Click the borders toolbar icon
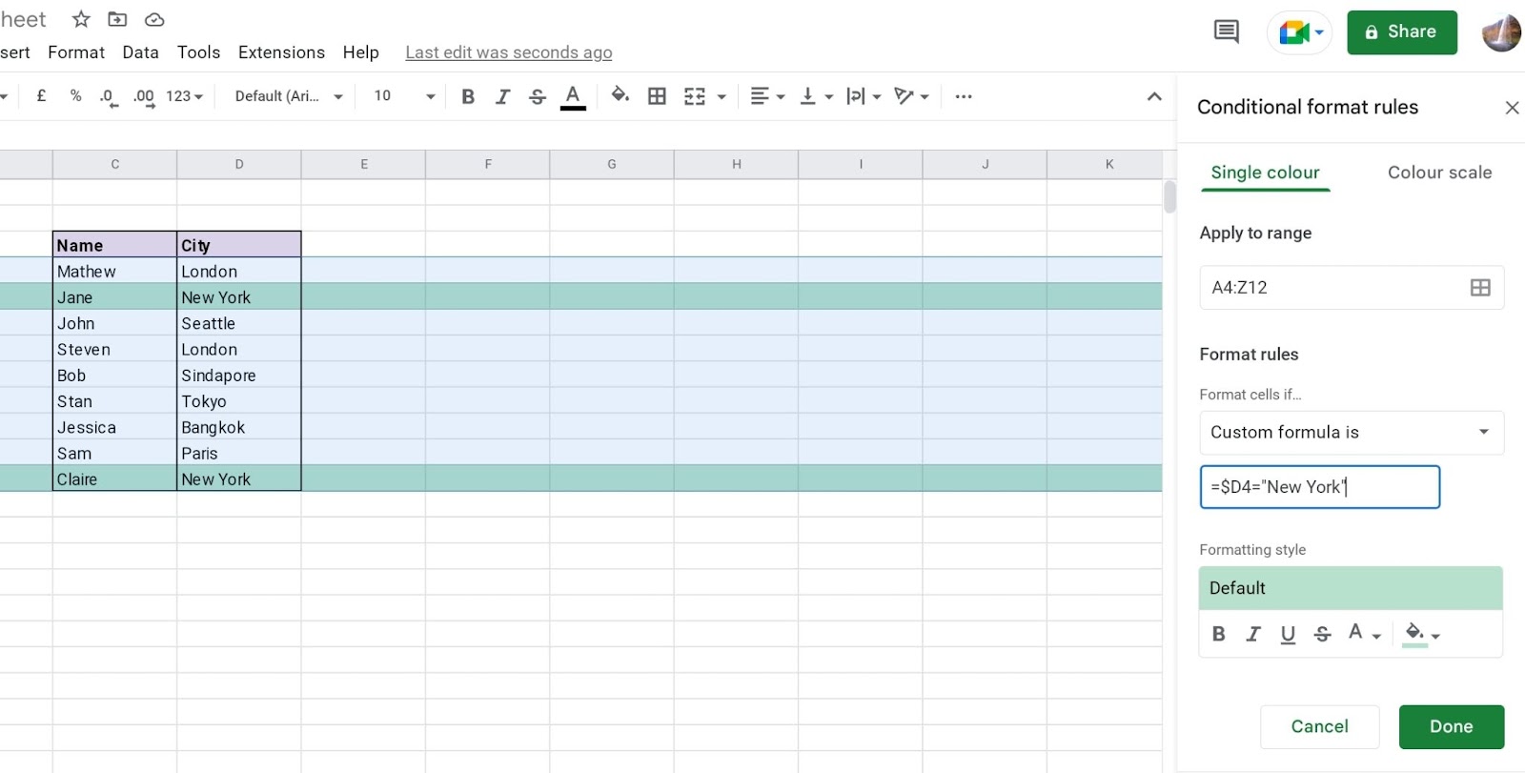Image resolution: width=1525 pixels, height=773 pixels. [x=657, y=96]
